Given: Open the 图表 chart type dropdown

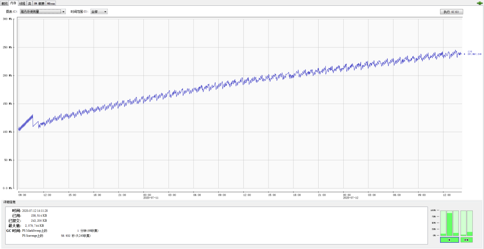Looking at the screenshot, I should point(43,12).
